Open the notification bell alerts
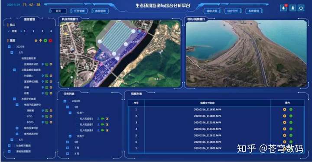This screenshot has width=312, height=162. click(x=283, y=8)
